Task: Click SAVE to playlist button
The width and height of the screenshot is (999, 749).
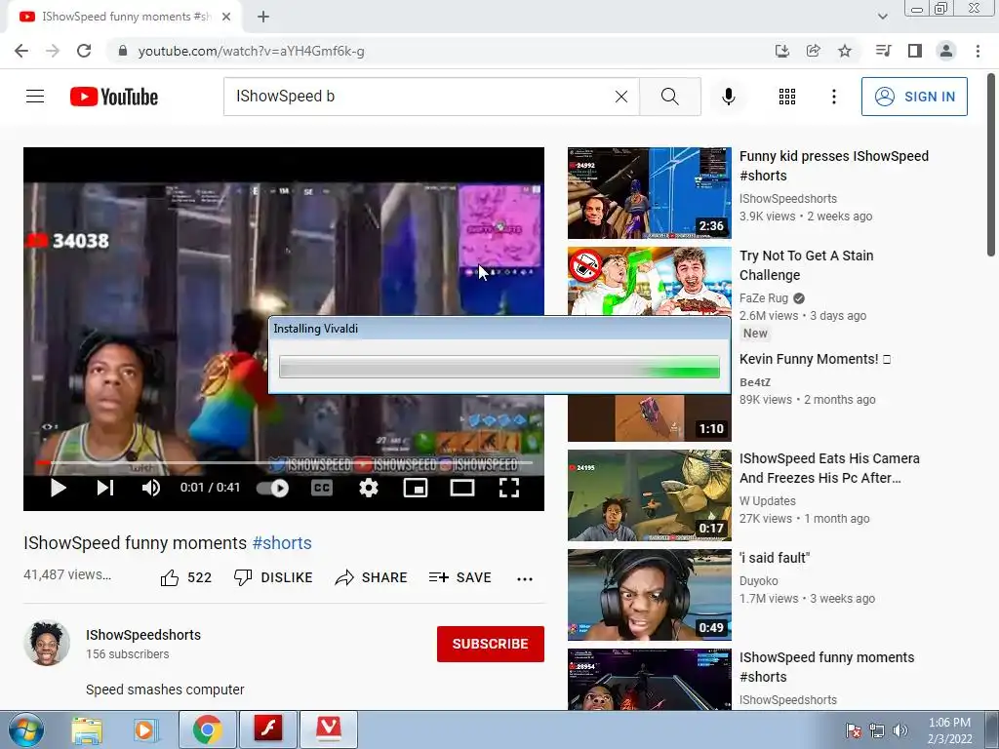Action: point(460,577)
